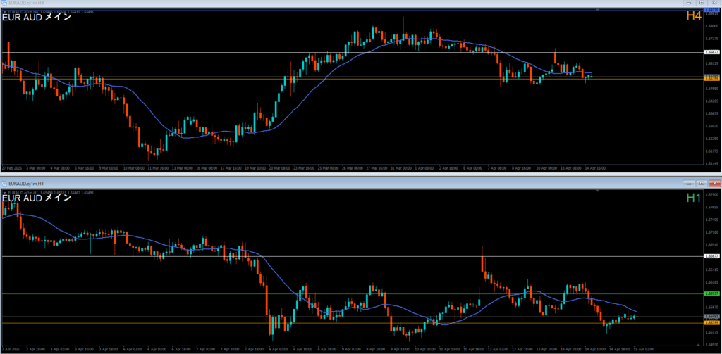Click the H4 chart window icon
The height and width of the screenshot is (354, 722).
[4, 4]
